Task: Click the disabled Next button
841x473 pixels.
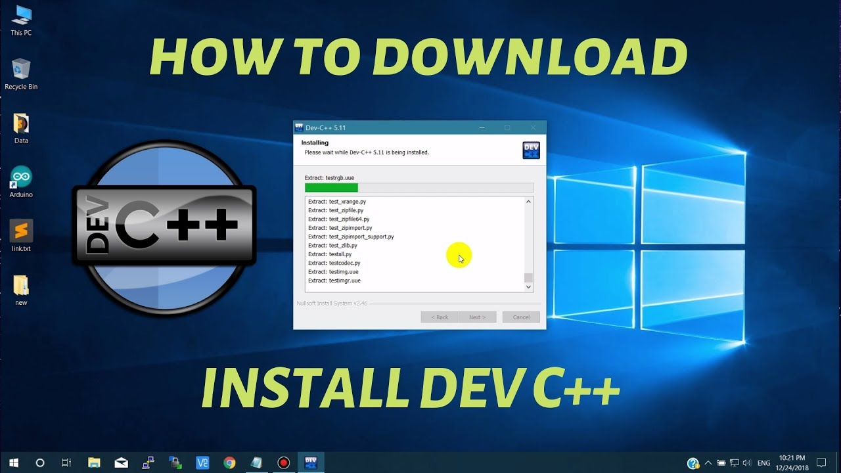Action: pyautogui.click(x=477, y=317)
